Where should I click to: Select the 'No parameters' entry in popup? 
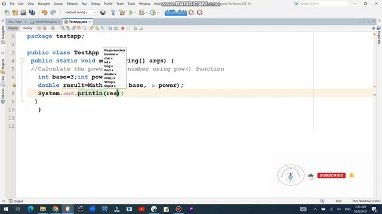(x=115, y=50)
